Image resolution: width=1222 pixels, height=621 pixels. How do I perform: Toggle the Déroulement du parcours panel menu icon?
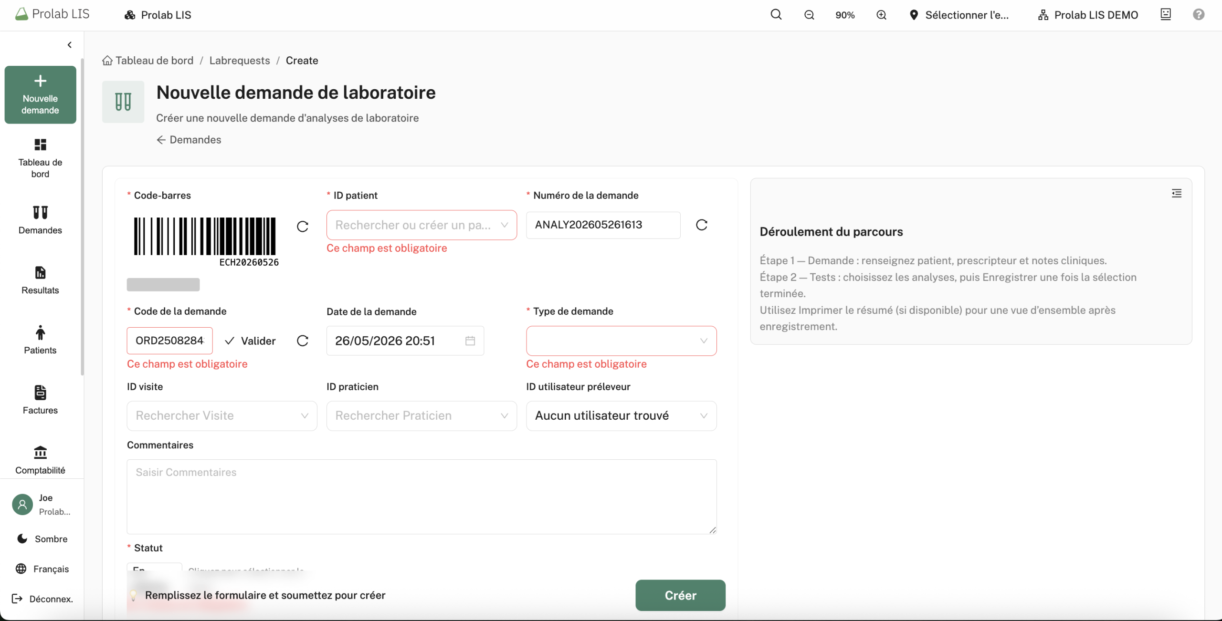point(1177,193)
